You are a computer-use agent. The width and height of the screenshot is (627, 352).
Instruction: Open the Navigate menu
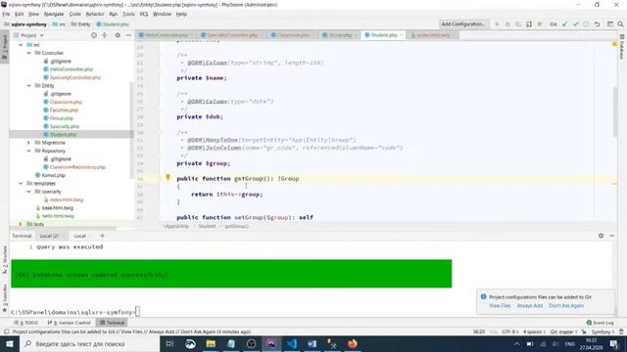coord(54,14)
